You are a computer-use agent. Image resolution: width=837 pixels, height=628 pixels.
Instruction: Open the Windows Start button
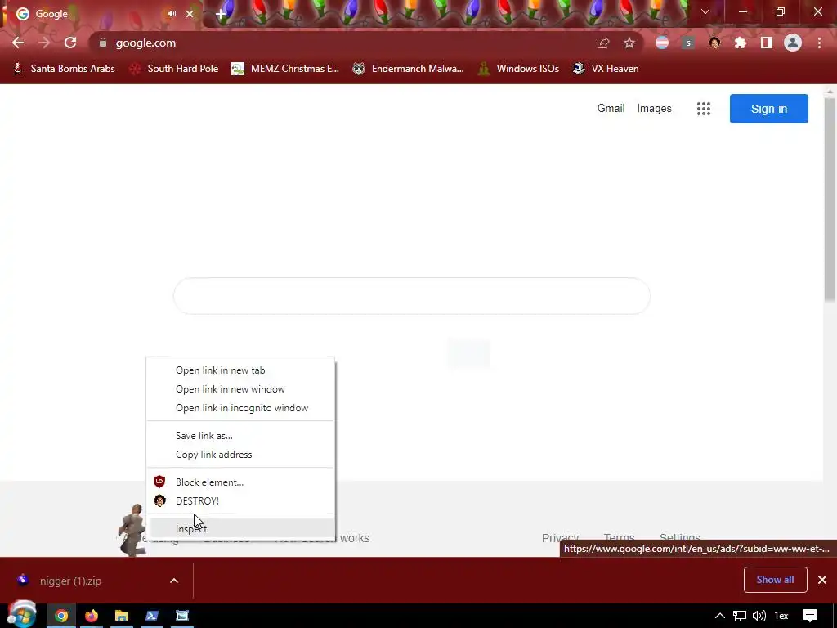tap(22, 615)
